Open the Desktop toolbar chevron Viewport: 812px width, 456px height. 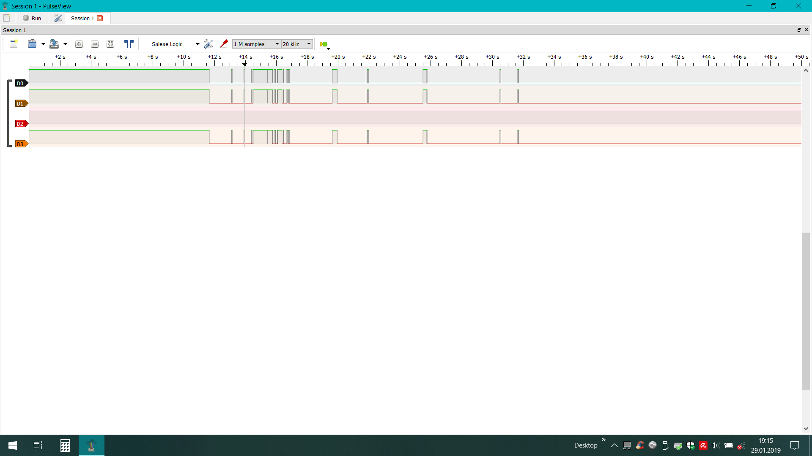(604, 440)
